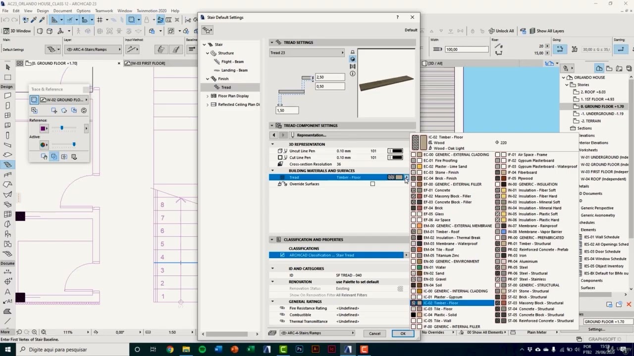Image resolution: width=634 pixels, height=356 pixels.
Task: Click the Width field showing 100,00
Action: coord(467,49)
